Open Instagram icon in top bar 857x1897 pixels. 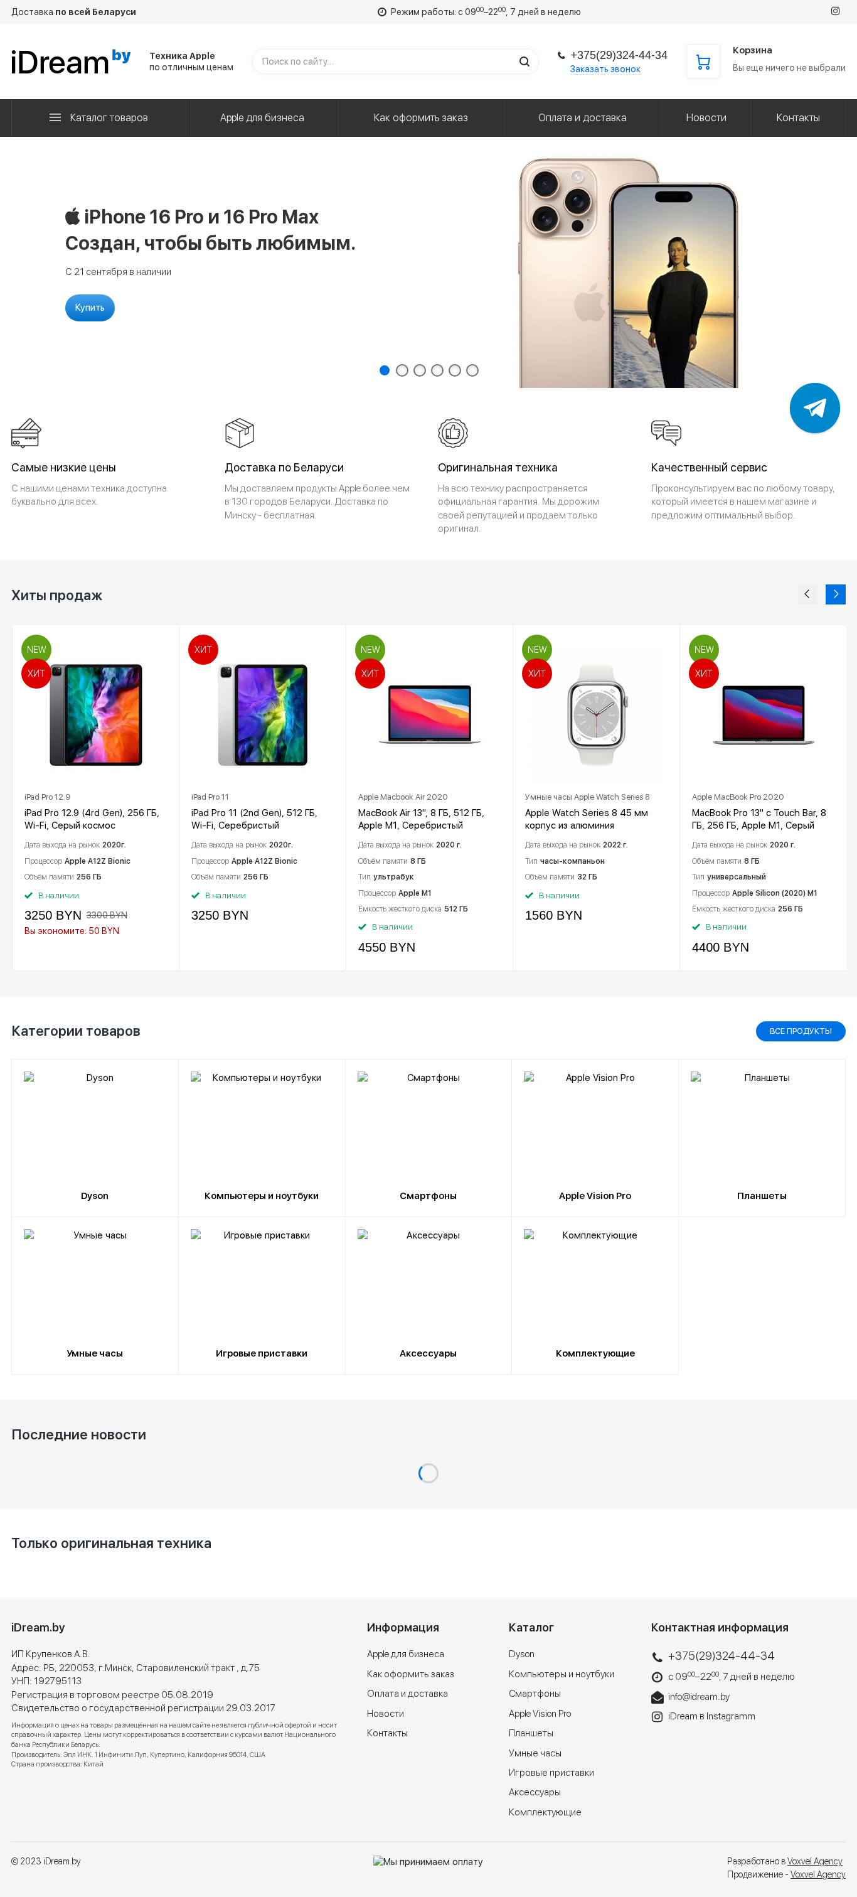click(x=835, y=11)
